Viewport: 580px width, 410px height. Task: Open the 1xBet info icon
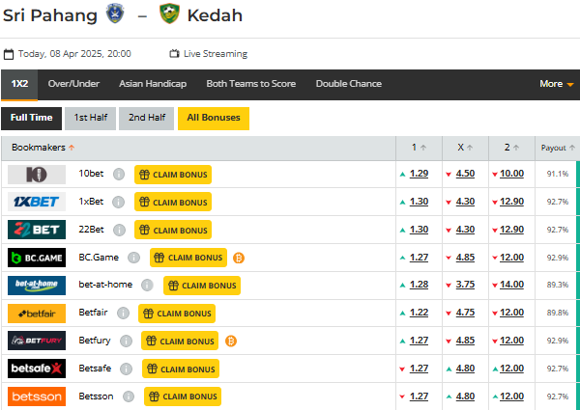120,203
